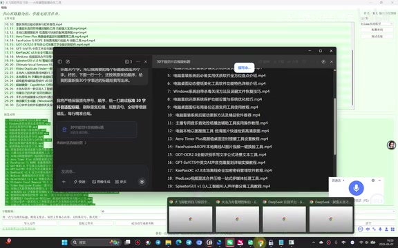
Task: Click document line 14 FaceFusion&ROPE
Action: pos(220,147)
